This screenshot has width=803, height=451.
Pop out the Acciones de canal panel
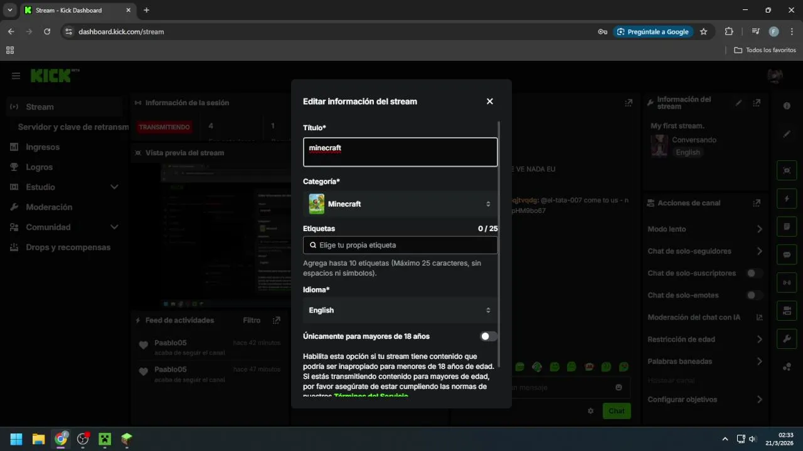[757, 203]
